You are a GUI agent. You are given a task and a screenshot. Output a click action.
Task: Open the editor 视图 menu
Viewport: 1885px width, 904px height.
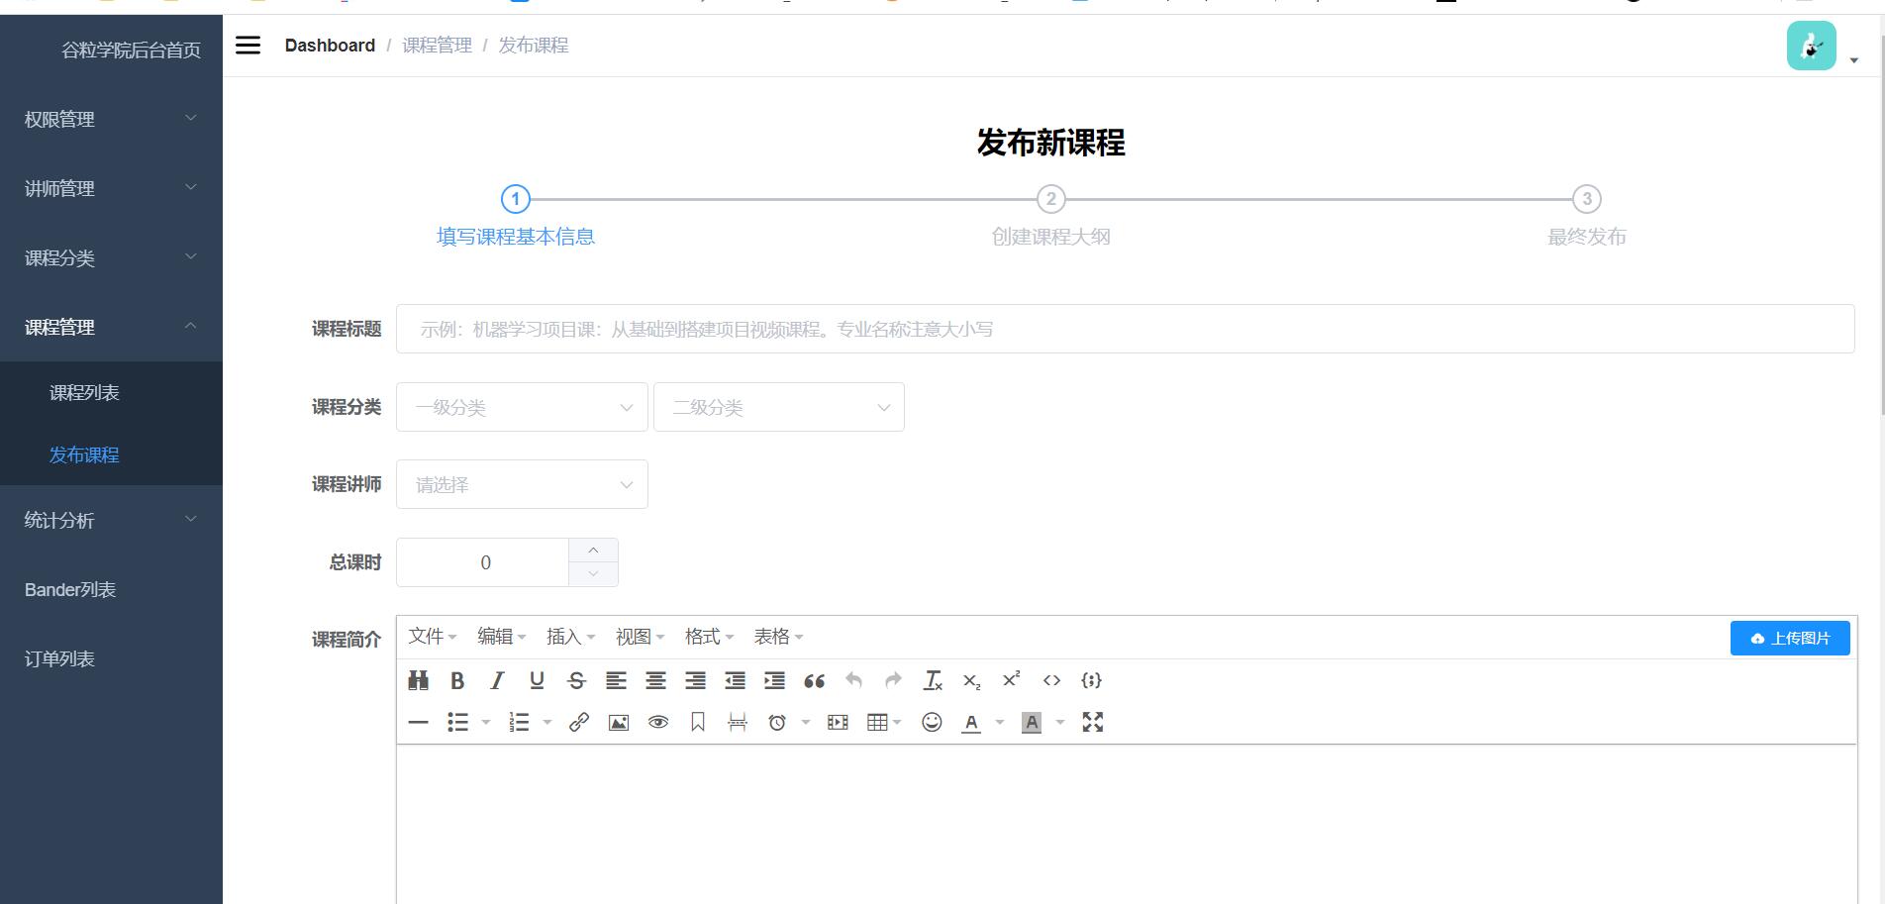[641, 637]
